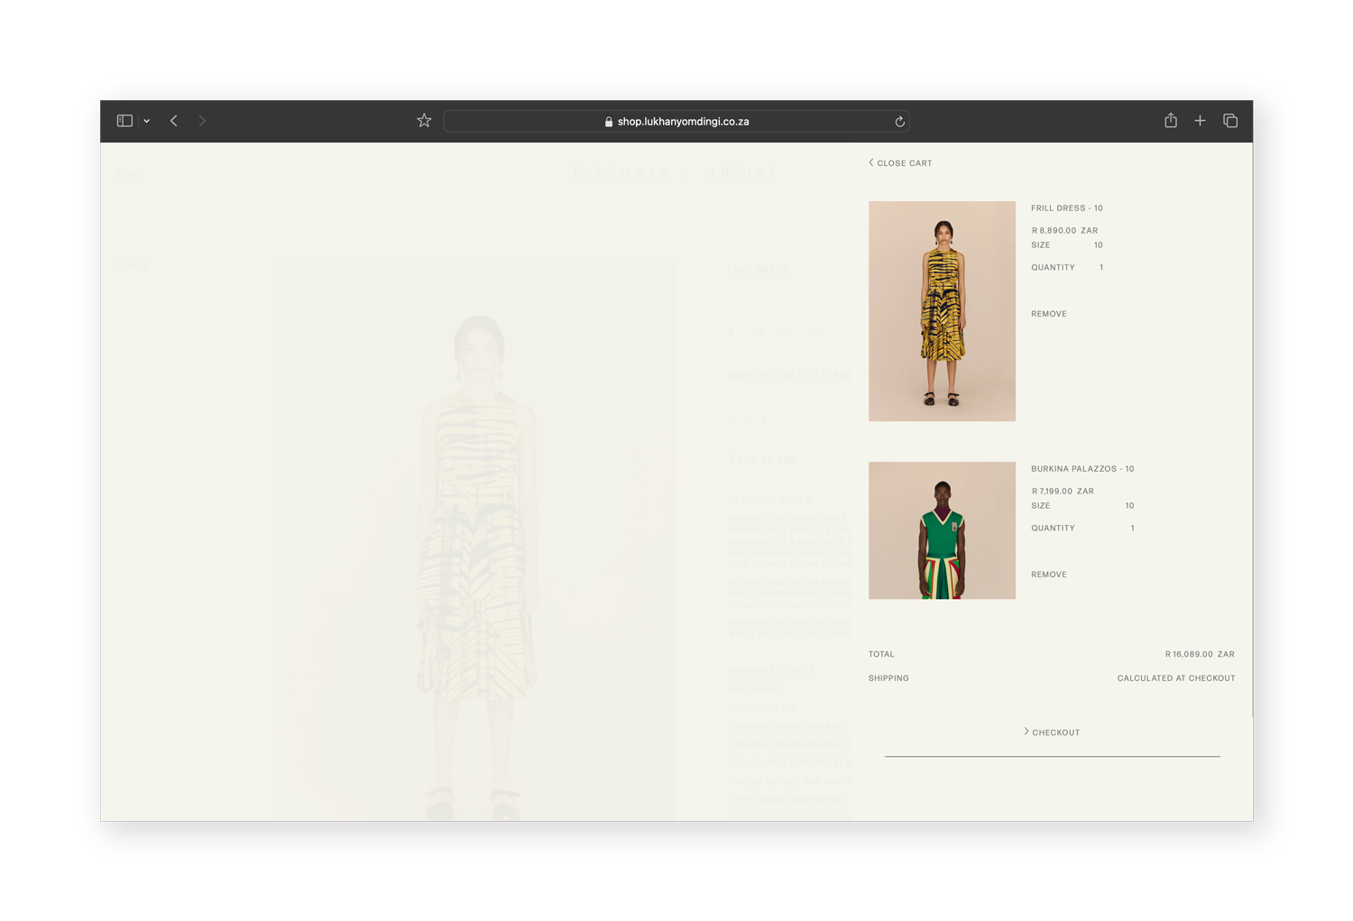Select the Burkina Palazzos - 10 title link
This screenshot has width=1353, height=921.
pos(1082,469)
